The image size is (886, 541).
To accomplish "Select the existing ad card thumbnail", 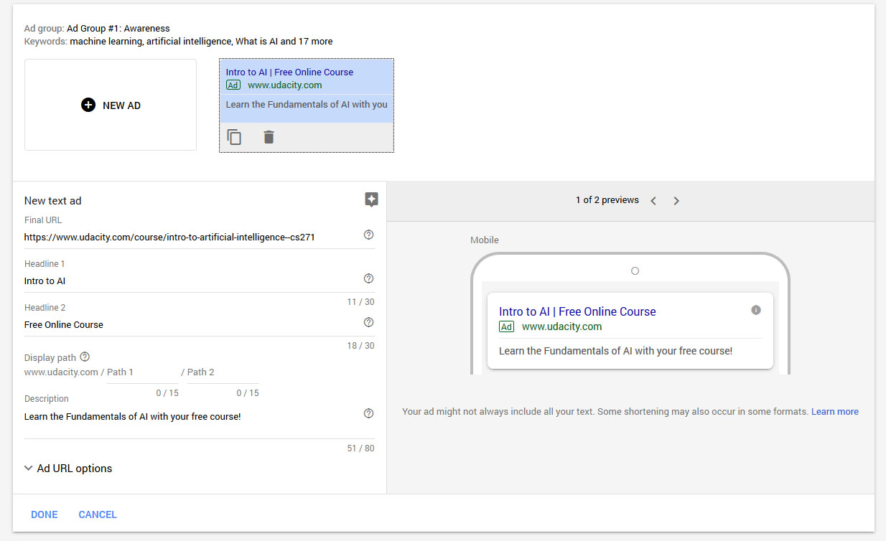I will coord(307,105).
